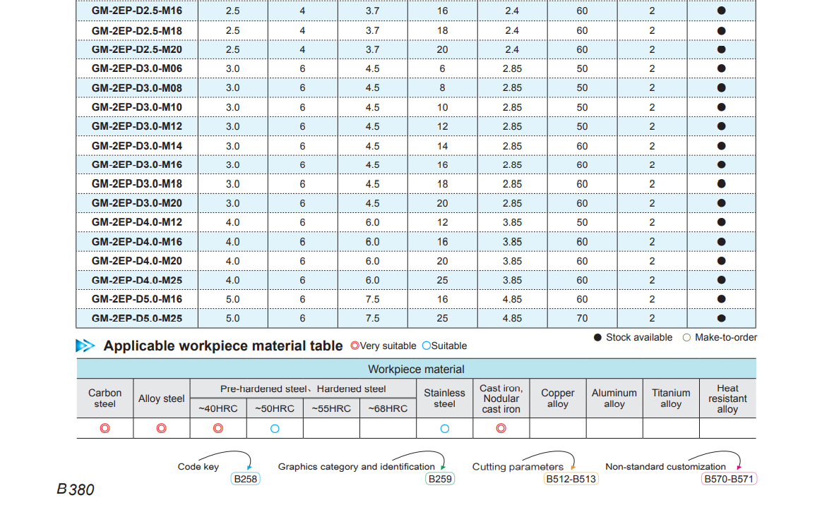Select the very suitable mark under Alloy steel

[161, 428]
